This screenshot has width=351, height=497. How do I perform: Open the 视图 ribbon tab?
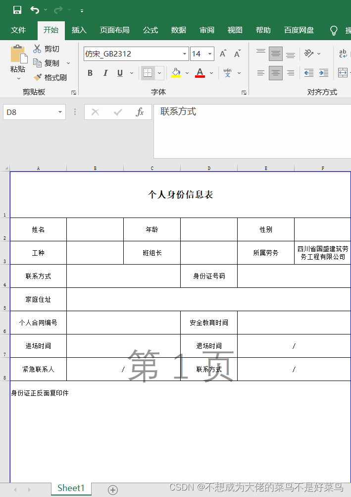point(235,30)
